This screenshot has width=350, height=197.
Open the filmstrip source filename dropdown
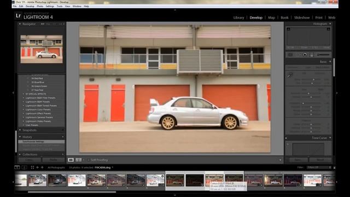coord(112,167)
